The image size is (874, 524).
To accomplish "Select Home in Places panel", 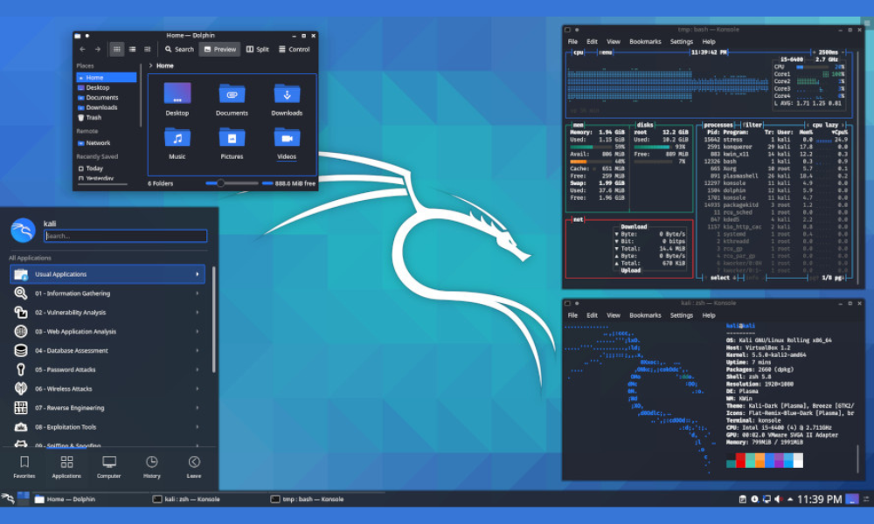I will click(x=106, y=78).
